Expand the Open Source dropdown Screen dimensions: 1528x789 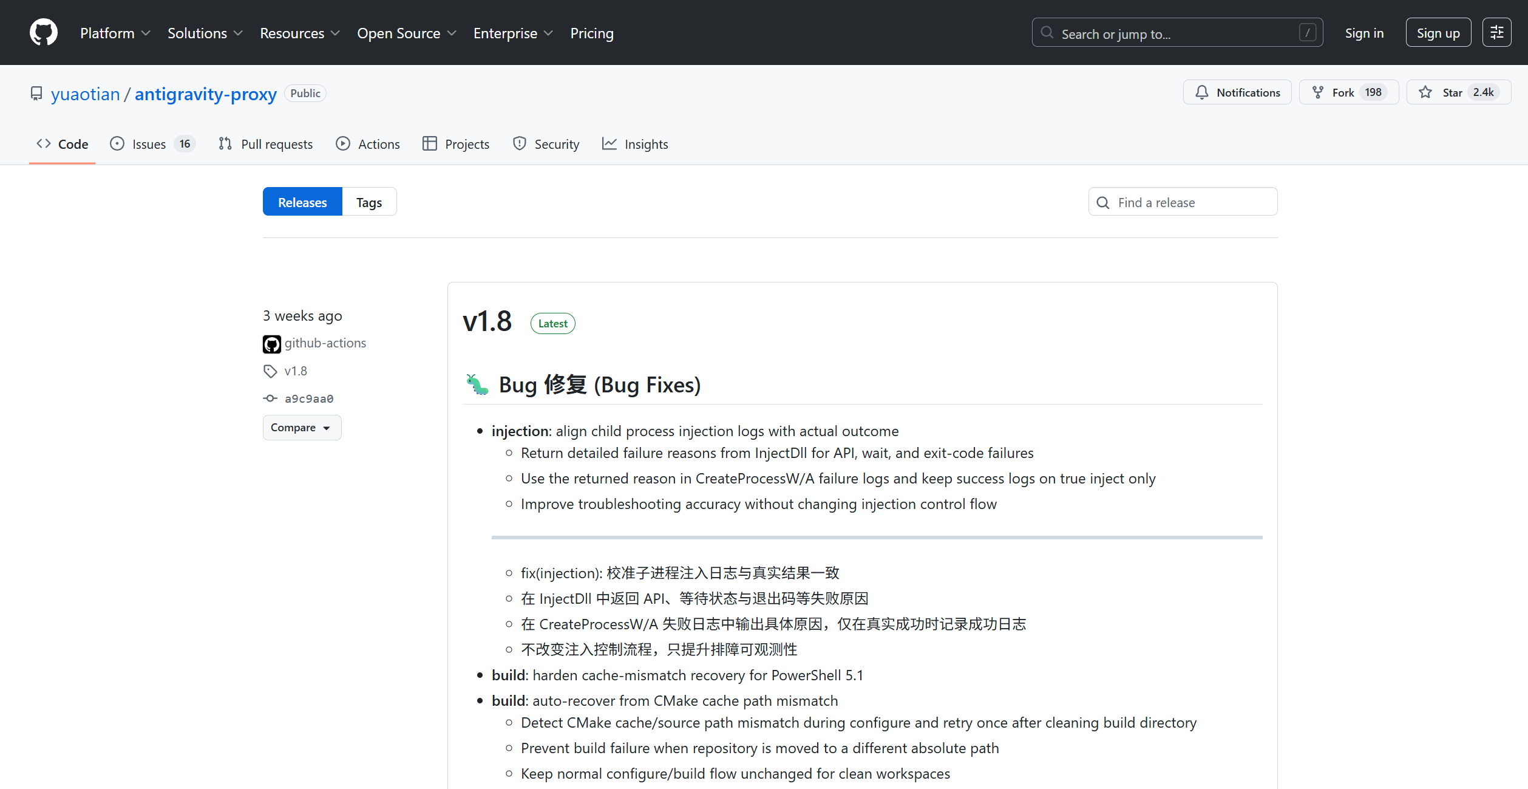(x=406, y=33)
